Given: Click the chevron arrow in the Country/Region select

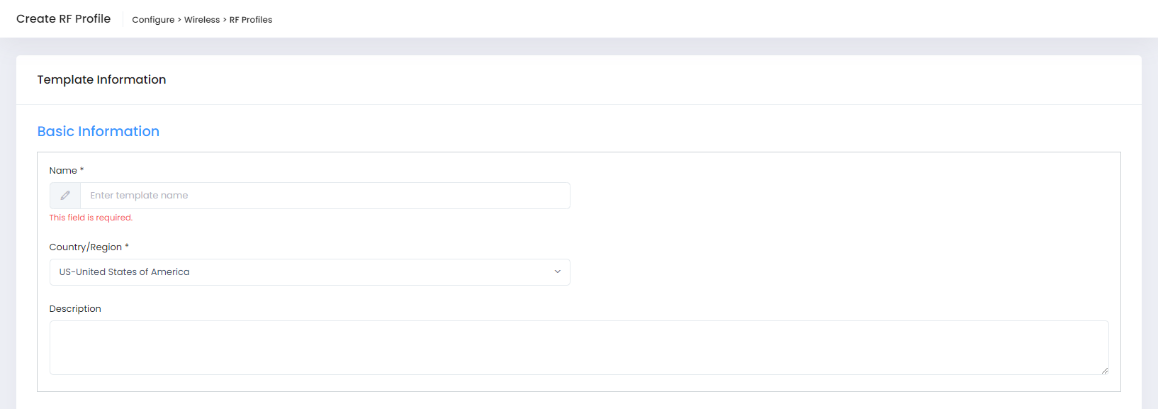Looking at the screenshot, I should 557,272.
